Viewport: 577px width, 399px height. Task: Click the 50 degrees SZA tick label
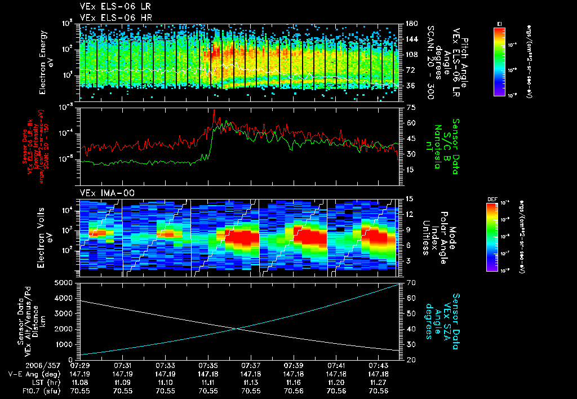(410, 313)
